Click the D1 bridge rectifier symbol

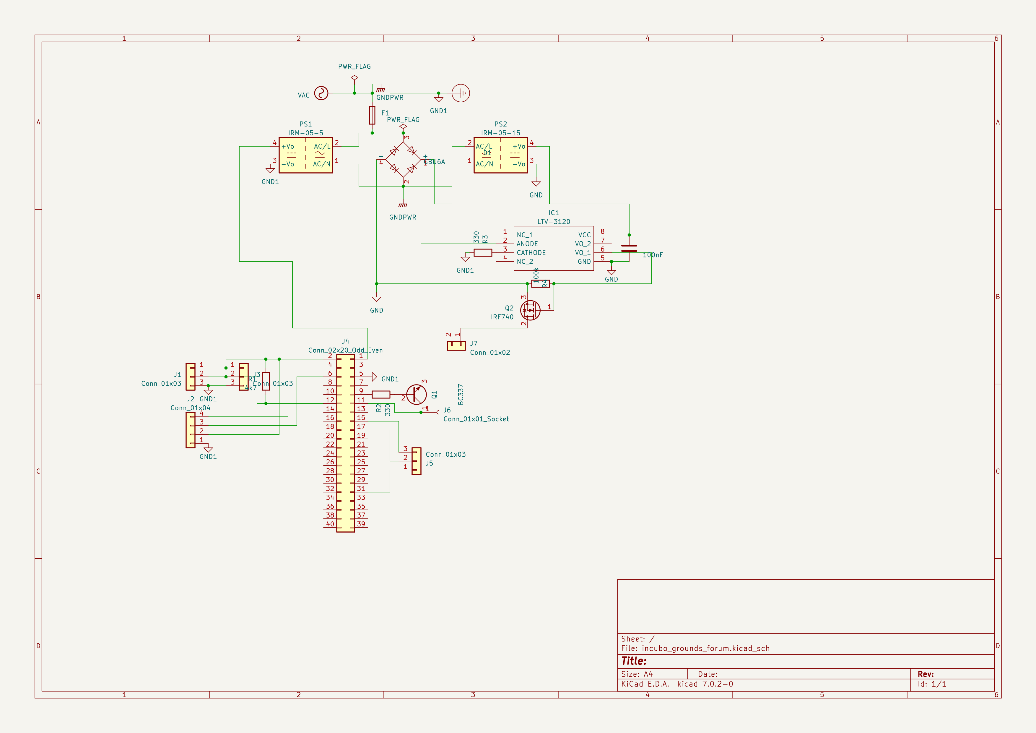(x=403, y=160)
